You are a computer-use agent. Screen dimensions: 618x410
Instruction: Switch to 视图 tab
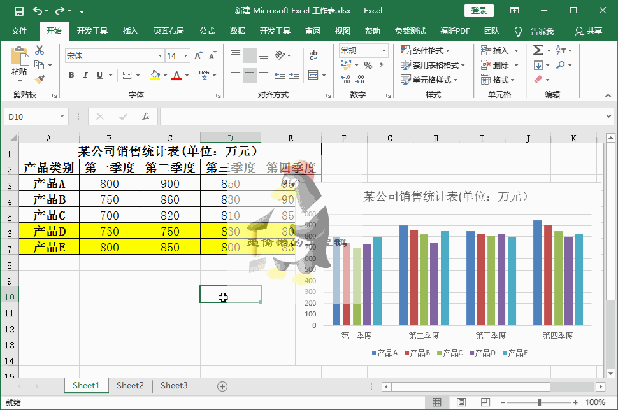pyautogui.click(x=343, y=31)
